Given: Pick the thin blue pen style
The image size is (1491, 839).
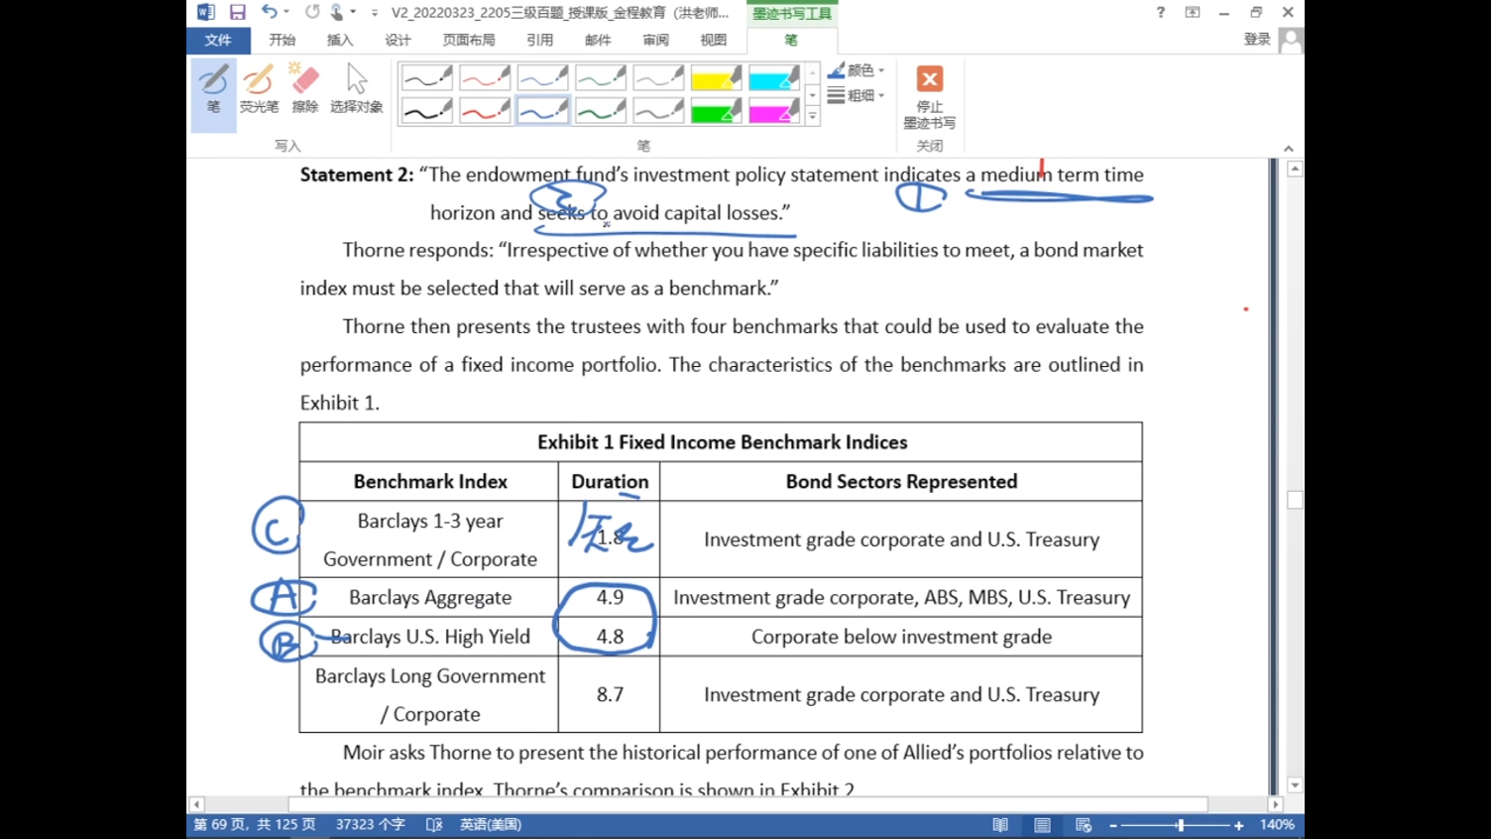Looking at the screenshot, I should pos(542,77).
